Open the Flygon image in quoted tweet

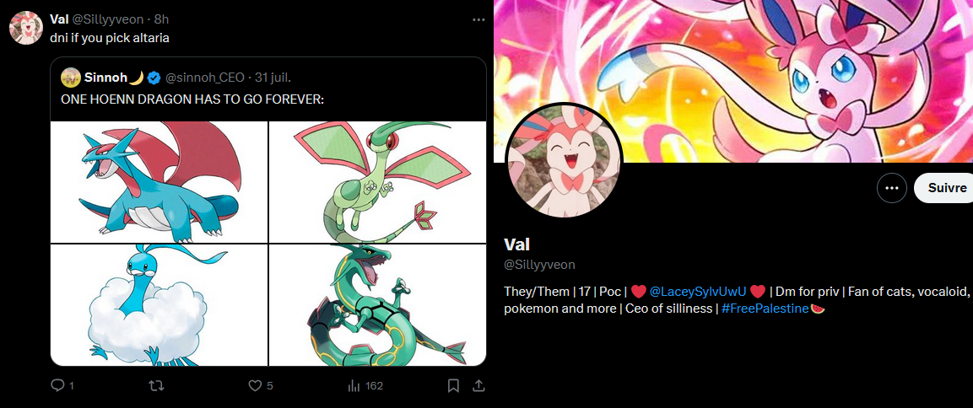point(377,182)
